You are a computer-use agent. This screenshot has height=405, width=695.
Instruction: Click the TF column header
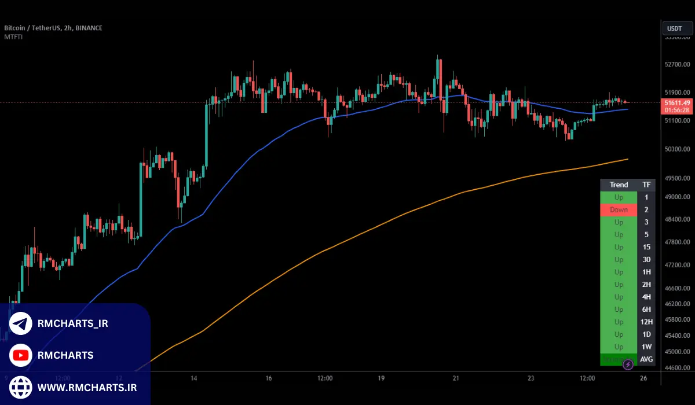[646, 185]
